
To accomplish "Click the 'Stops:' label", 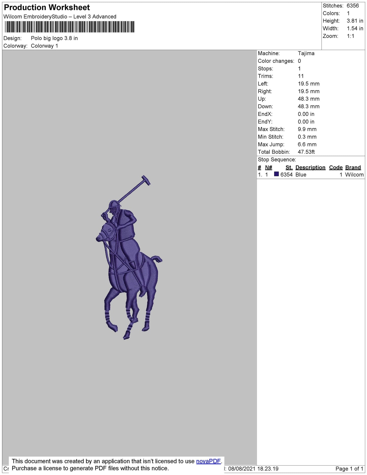I will point(265,69).
